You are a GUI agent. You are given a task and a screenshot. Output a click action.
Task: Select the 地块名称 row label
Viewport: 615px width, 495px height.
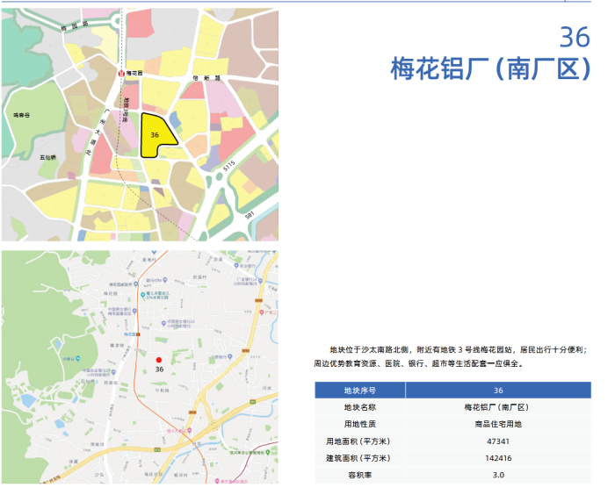coord(359,407)
